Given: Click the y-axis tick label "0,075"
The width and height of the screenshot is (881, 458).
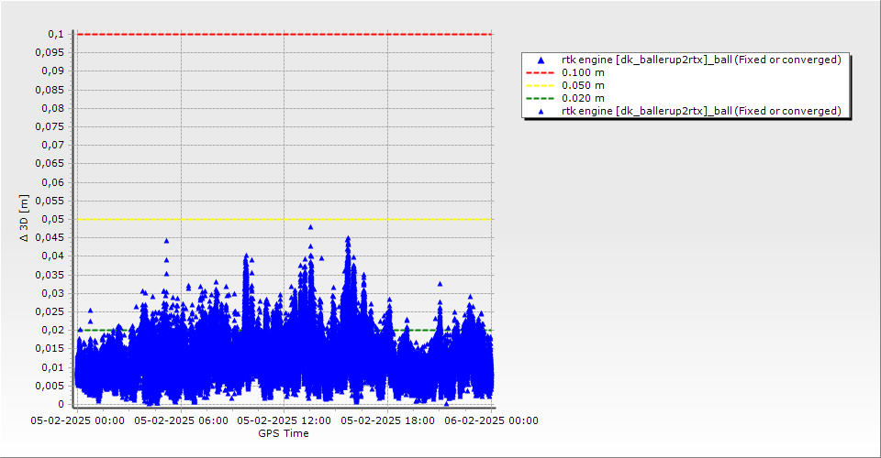Looking at the screenshot, I should pos(50,126).
